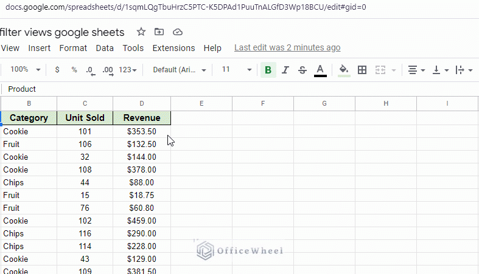Toggle strikethrough formatting
This screenshot has height=274, width=479.
tap(302, 70)
